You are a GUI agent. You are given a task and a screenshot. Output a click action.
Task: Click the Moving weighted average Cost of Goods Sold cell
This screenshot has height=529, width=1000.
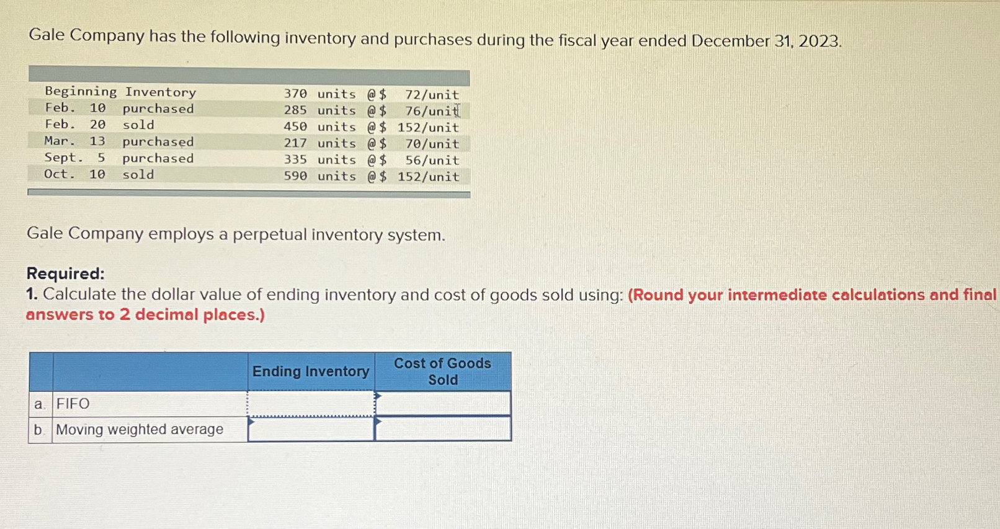pos(442,429)
